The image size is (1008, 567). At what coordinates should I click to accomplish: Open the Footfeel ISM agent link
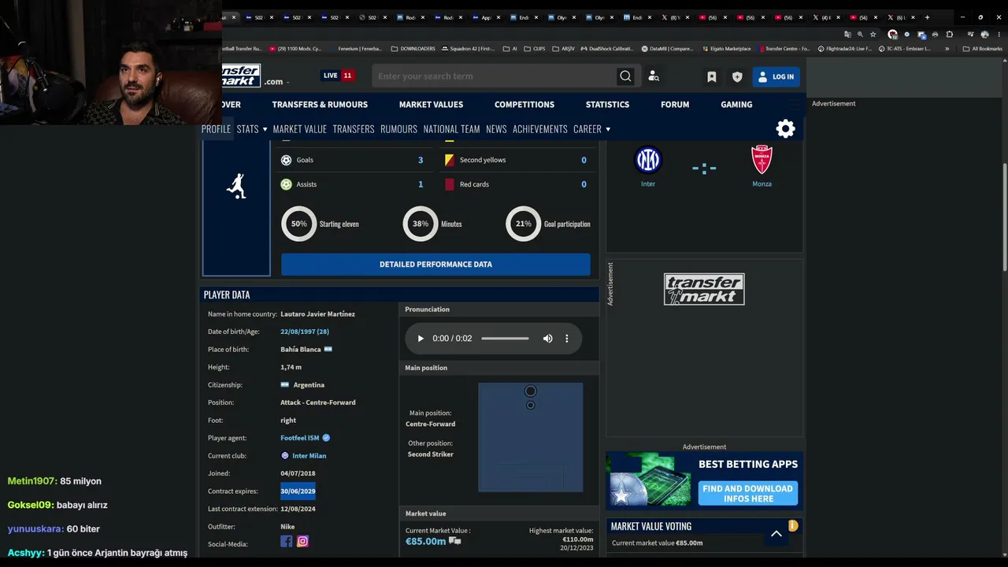(300, 438)
